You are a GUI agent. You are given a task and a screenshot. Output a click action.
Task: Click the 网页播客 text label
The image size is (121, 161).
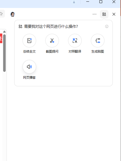pos(29,78)
